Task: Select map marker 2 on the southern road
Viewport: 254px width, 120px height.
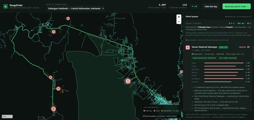Action: pyautogui.click(x=54, y=109)
